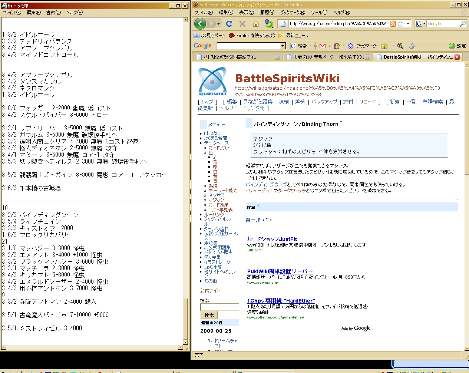Focus the Google search box in navigation bar
This screenshot has width=469, height=373.
pos(443,24)
